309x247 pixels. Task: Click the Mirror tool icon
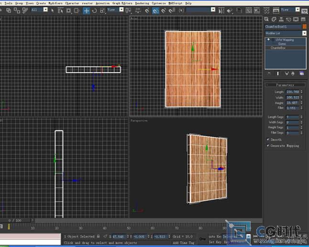[x=221, y=11]
